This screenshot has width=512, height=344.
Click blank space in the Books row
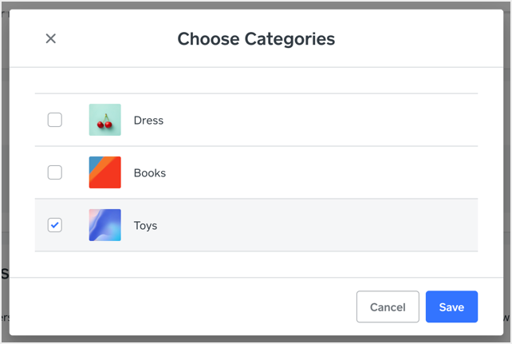coord(320,172)
